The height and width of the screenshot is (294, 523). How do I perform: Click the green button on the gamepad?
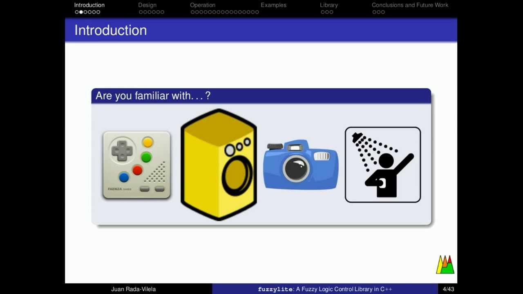point(146,157)
